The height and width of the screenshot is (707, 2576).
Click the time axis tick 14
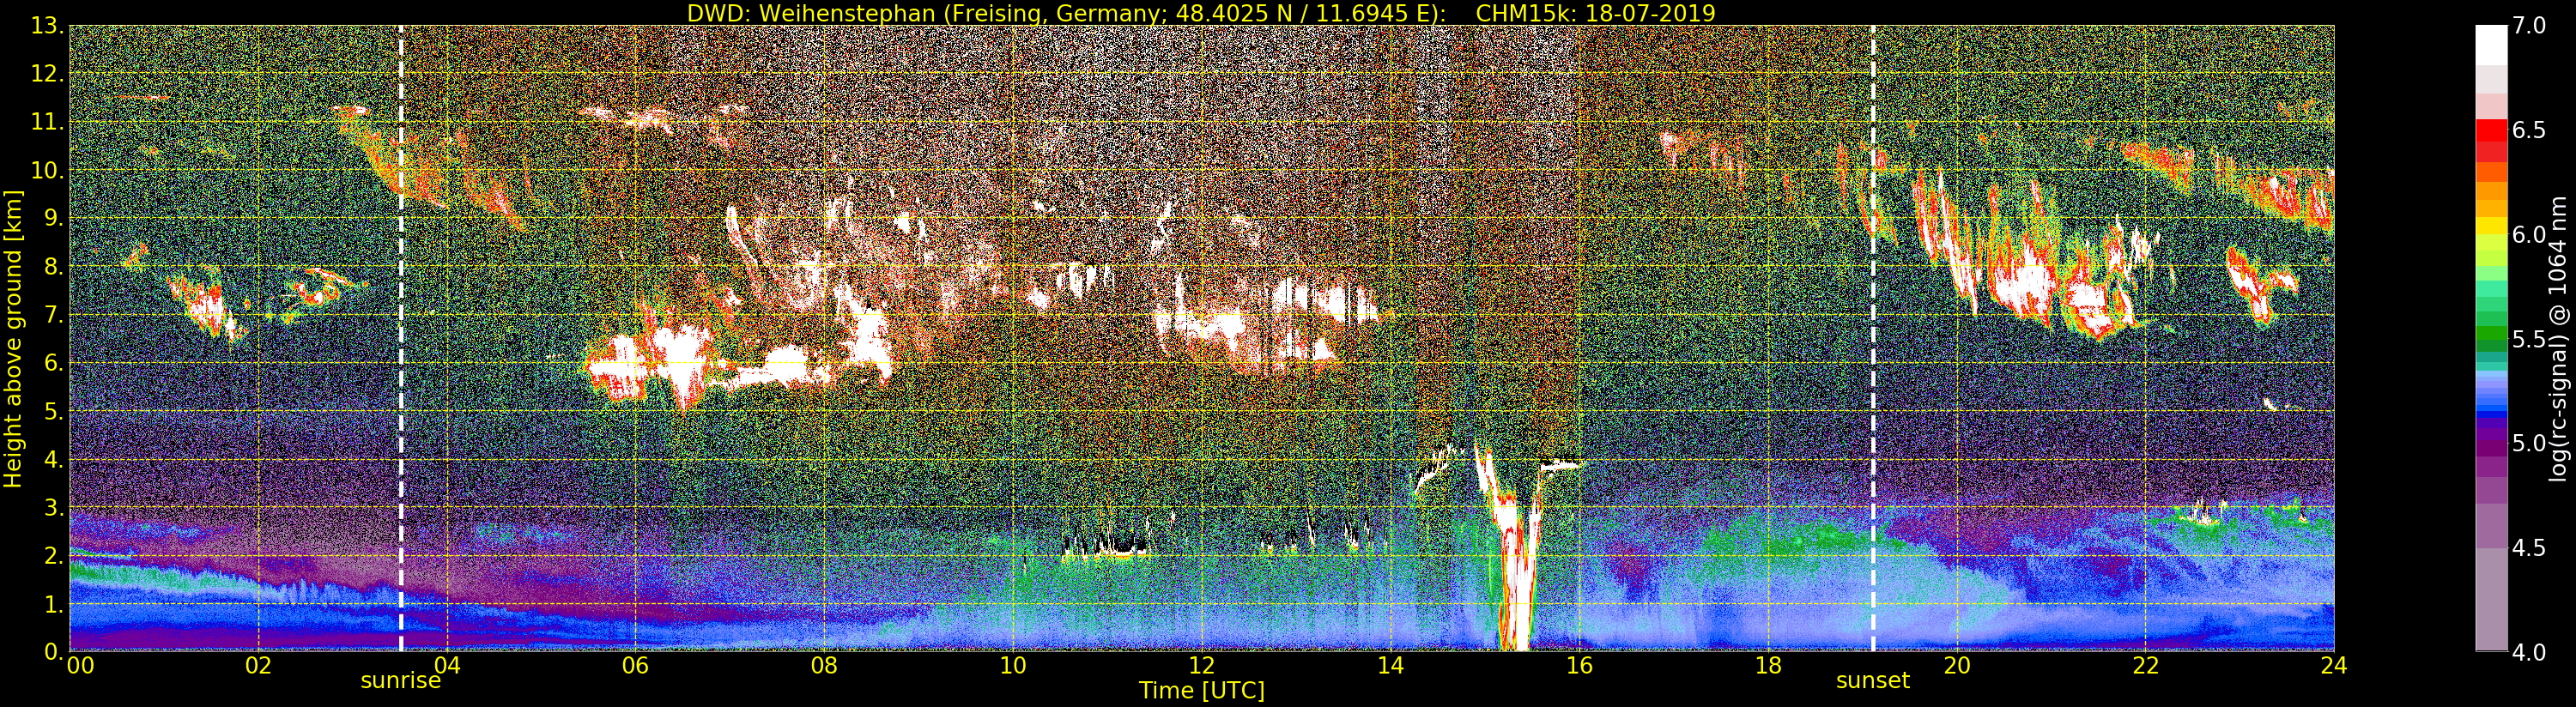click(x=1390, y=665)
